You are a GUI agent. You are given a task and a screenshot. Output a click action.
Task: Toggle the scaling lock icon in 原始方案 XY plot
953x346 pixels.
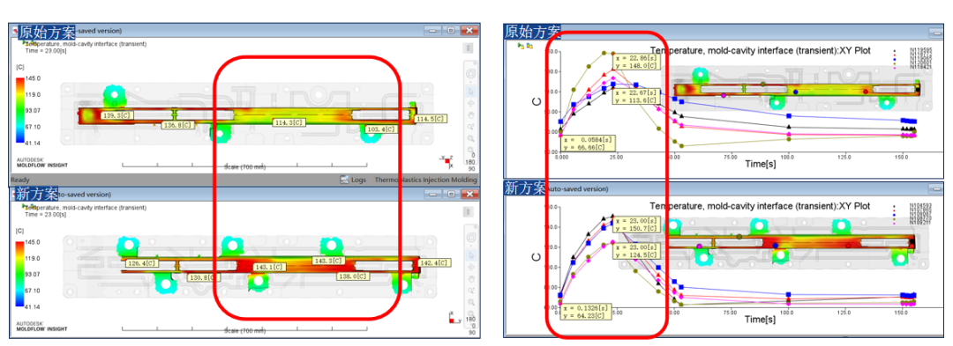(530, 46)
